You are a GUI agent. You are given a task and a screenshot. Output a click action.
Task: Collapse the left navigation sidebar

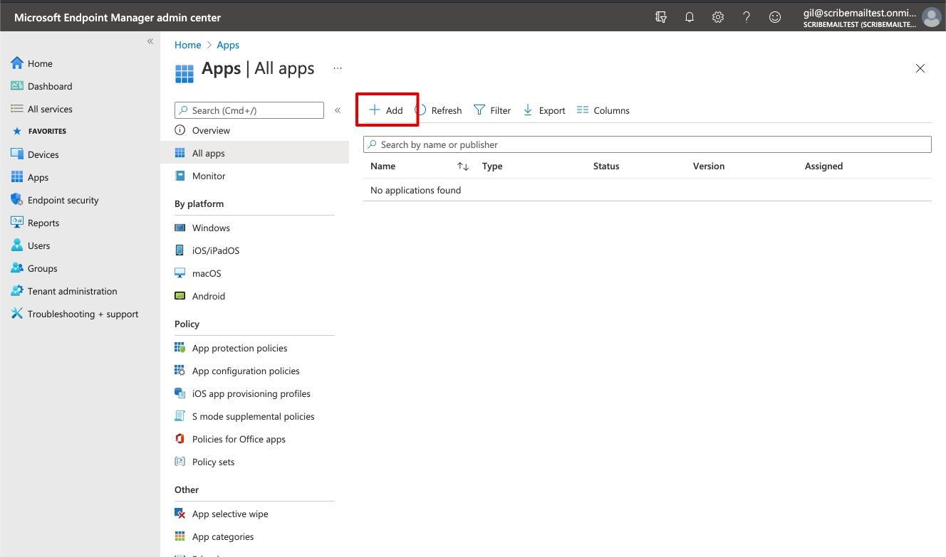click(x=150, y=41)
